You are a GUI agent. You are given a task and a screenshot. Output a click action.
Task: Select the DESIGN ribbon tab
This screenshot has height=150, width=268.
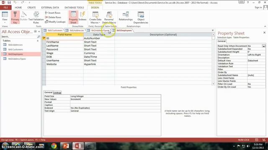95,7
